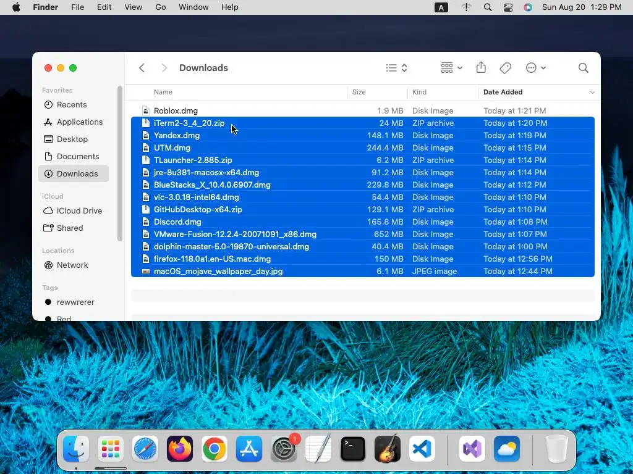Select the Yandex.dmg file
Image resolution: width=633 pixels, height=474 pixels.
point(362,135)
